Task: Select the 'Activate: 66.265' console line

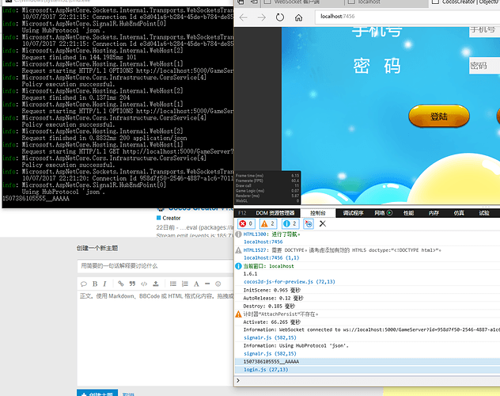Action: coord(271,322)
